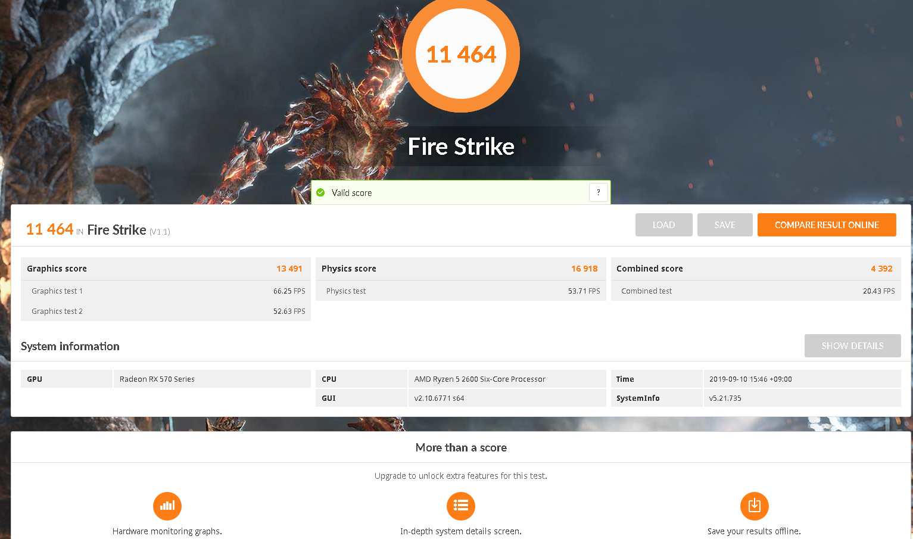Select the AMD Ryzen 5 2600 processor value
Viewport: 913px width, 539px height.
pyautogui.click(x=480, y=379)
